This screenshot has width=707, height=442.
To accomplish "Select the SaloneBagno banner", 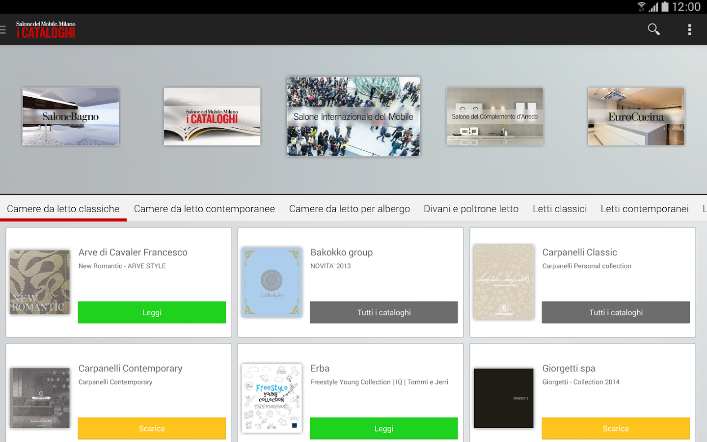I will point(71,116).
